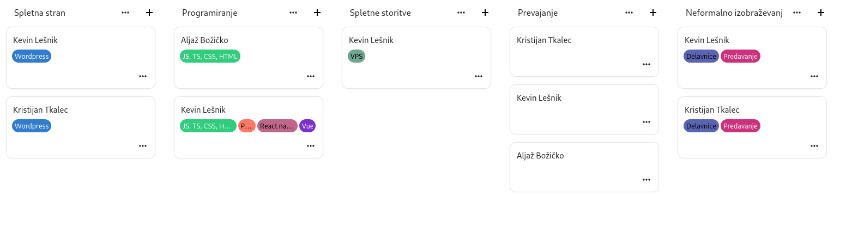Add a card to Spletne storitve column
This screenshot has height=251, width=858.
click(485, 13)
